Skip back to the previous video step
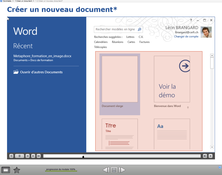 pos(28,156)
